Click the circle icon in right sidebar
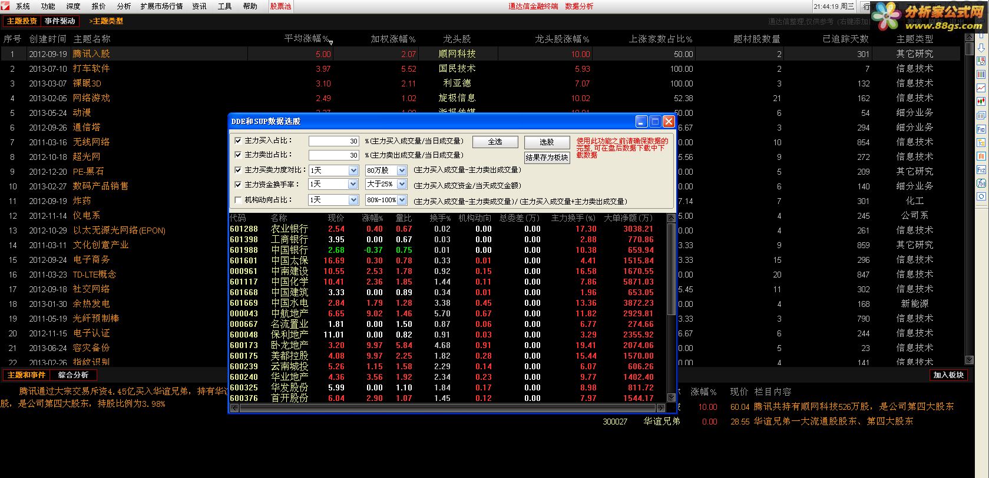 pyautogui.click(x=981, y=197)
